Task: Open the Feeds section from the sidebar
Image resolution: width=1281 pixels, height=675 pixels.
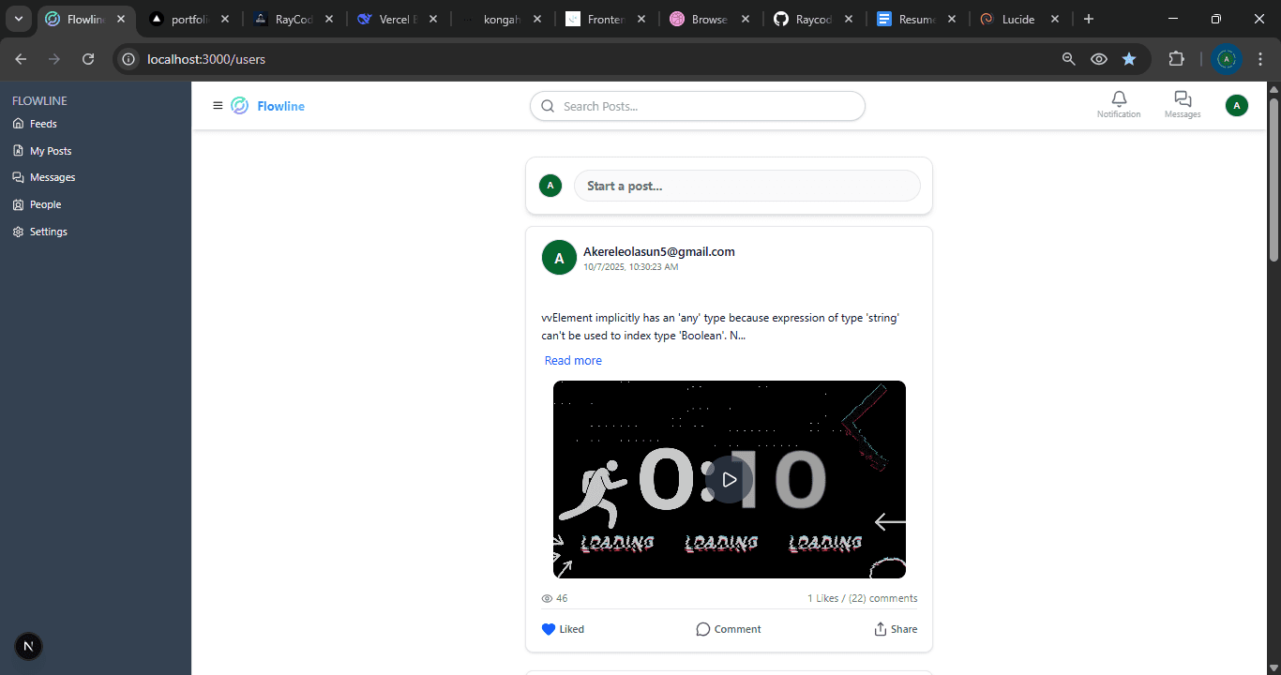Action: click(44, 123)
